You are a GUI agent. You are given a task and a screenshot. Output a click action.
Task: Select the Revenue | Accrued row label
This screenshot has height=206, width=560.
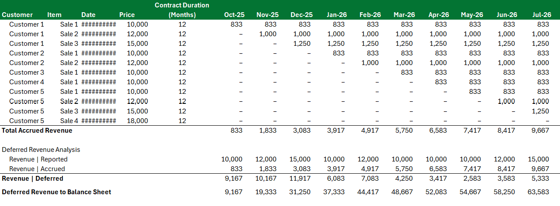37,169
